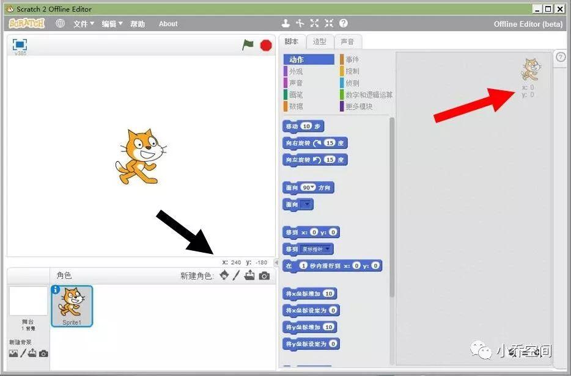This screenshot has width=571, height=376.
Task: Select the Shrink sprite tool
Action: point(329,24)
